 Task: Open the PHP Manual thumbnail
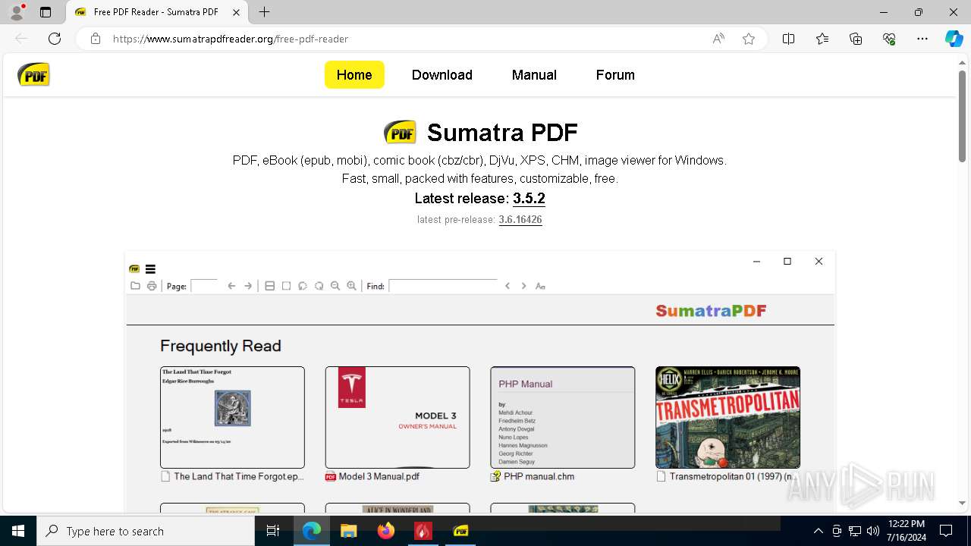tap(563, 417)
